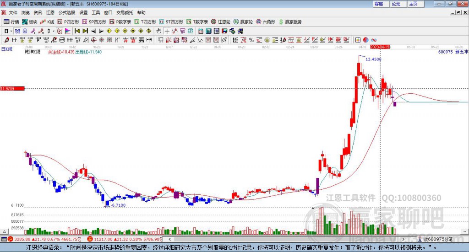Screen dimensions: 469x252
Task: Select the zigzag wave line tool
Action: (200, 40)
